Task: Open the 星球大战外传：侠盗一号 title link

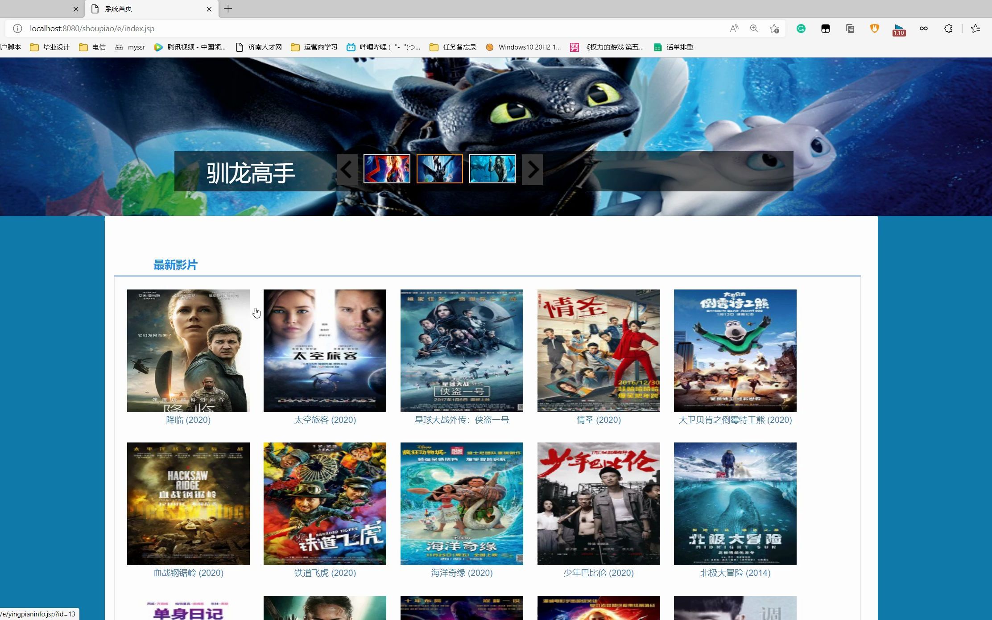Action: 462,420
